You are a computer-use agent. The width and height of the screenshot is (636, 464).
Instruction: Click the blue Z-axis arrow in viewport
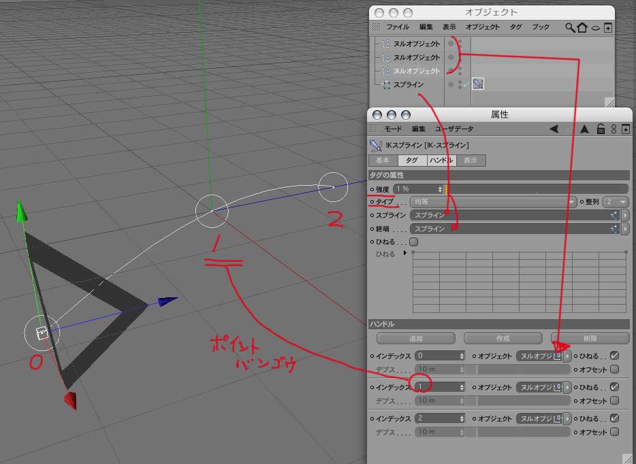point(168,301)
